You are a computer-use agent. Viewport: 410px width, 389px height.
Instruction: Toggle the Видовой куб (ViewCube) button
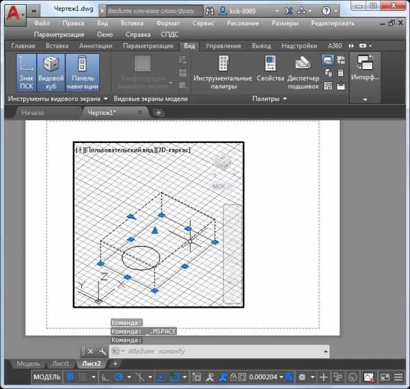[x=51, y=72]
